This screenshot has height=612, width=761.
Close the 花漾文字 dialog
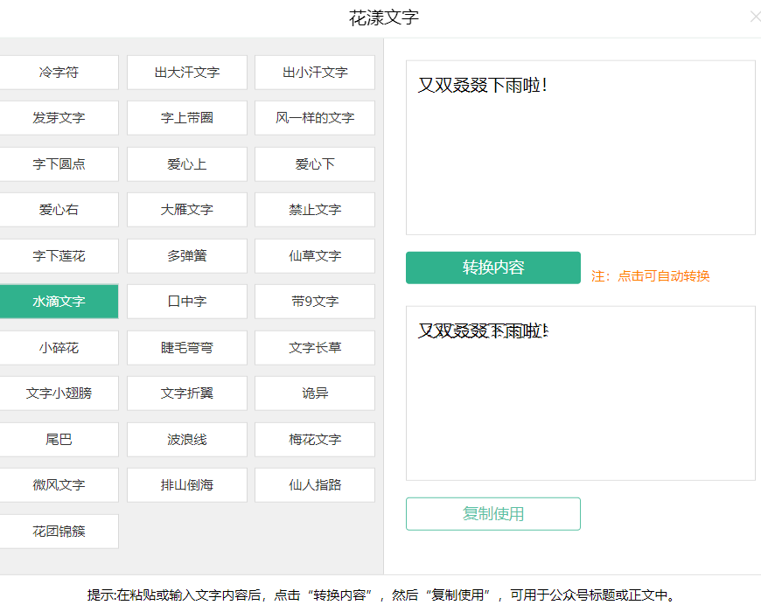click(755, 17)
